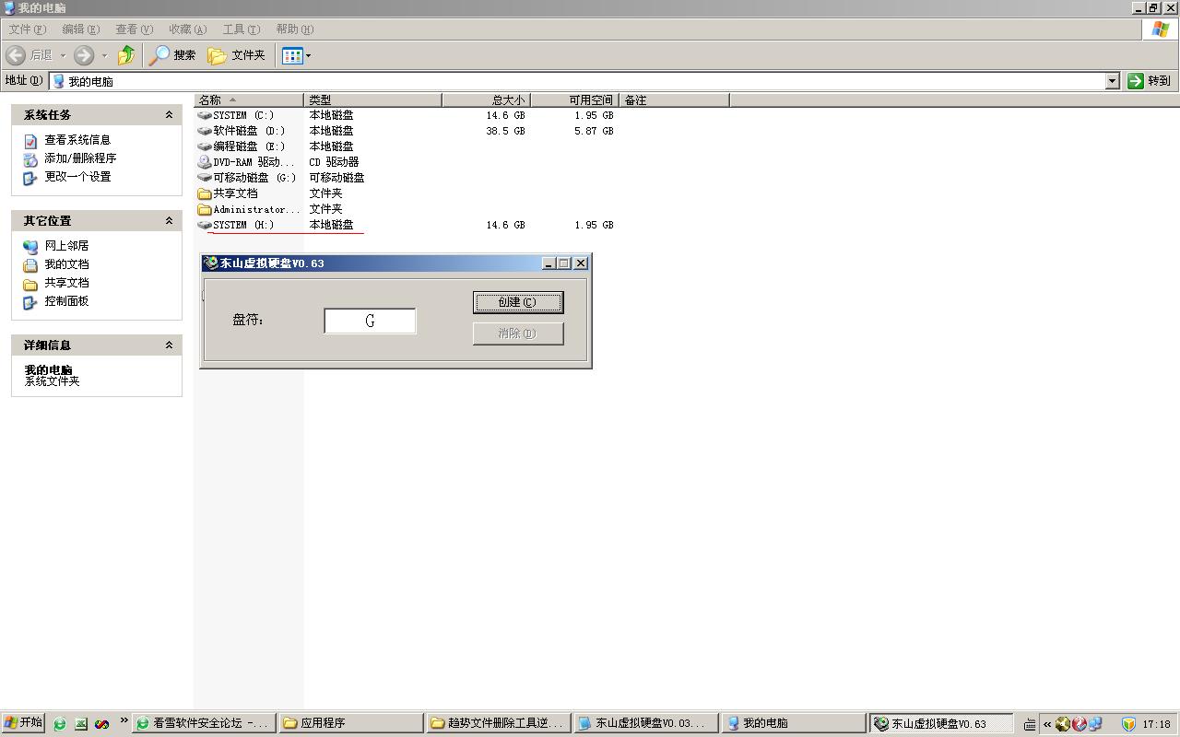Sort by the 备注 column header
The width and height of the screenshot is (1180, 737).
[674, 99]
